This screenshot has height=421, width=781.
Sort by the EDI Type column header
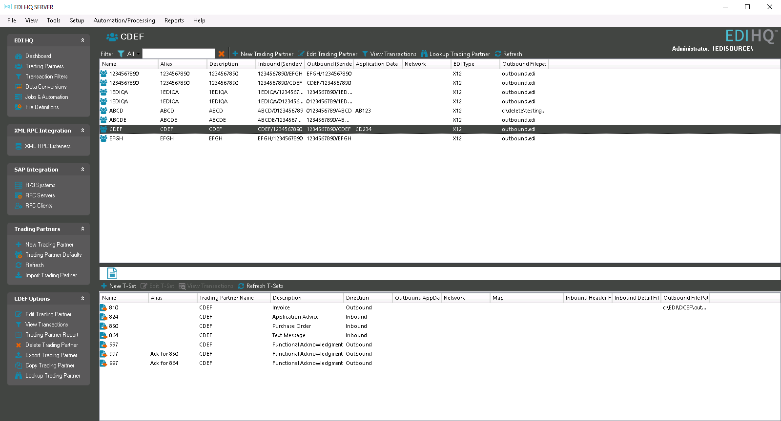tap(475, 64)
